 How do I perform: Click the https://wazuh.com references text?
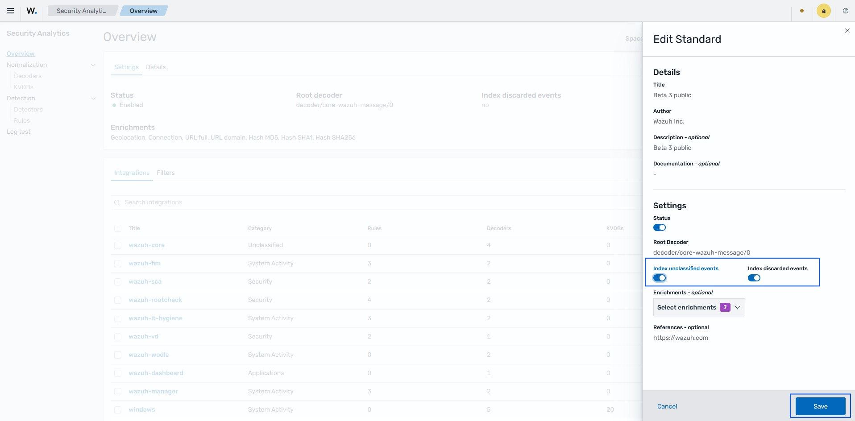(681, 338)
